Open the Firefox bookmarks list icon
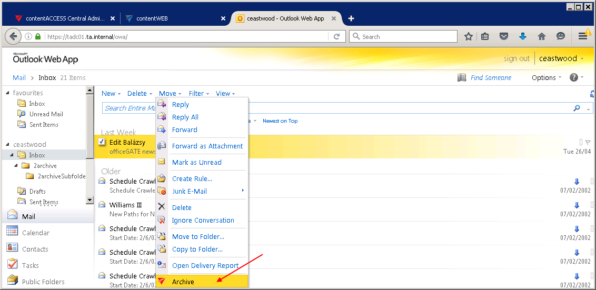The image size is (596, 290). tap(485, 36)
